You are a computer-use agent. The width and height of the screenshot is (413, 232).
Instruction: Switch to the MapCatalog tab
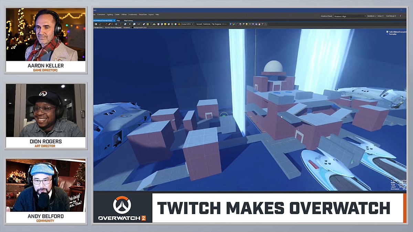tap(128, 21)
